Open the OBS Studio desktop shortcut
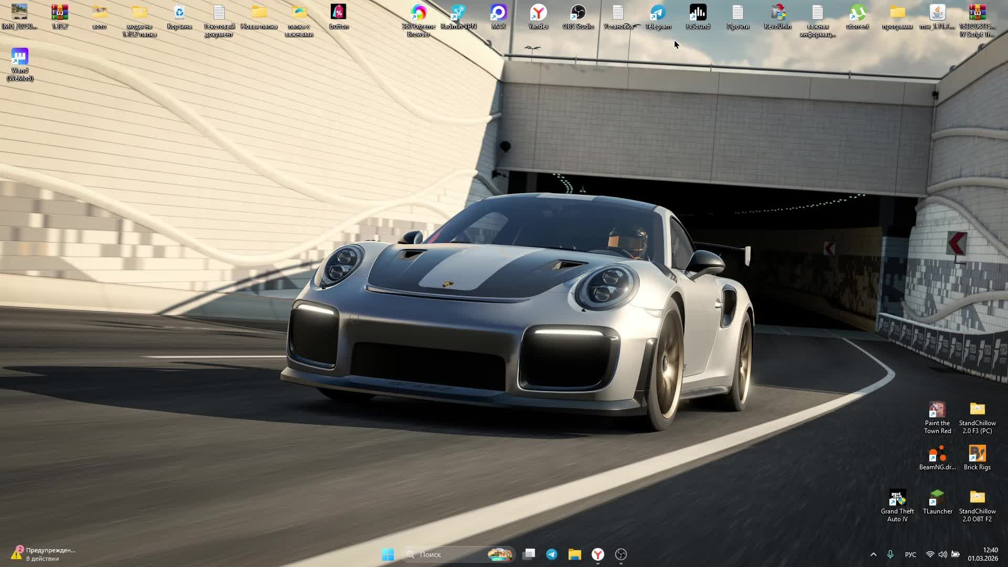 tap(578, 13)
